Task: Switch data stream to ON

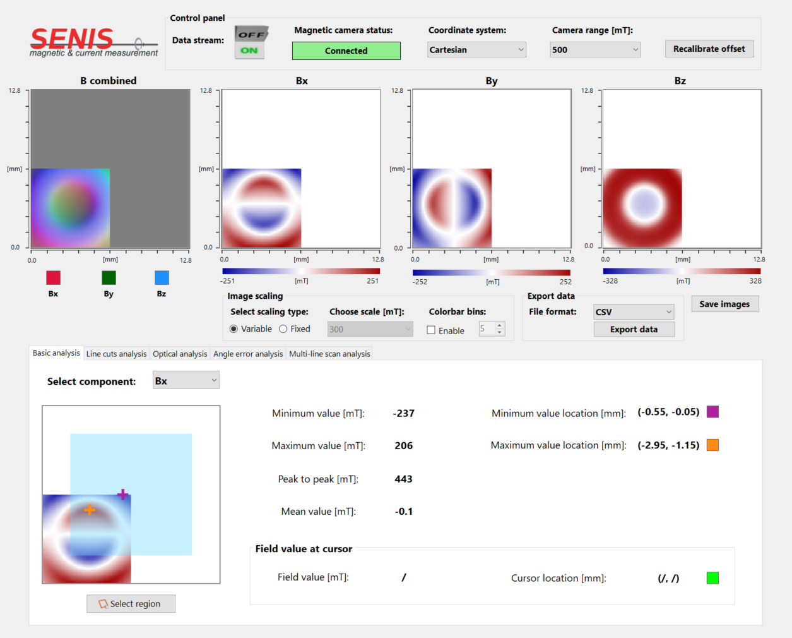Action: pos(250,51)
